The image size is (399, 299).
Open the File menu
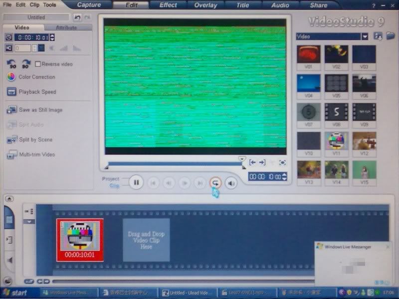(7, 5)
